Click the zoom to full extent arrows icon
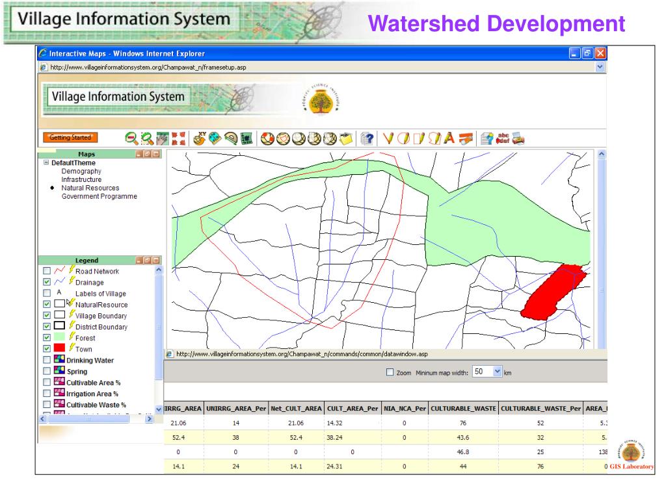666x499 pixels. click(x=178, y=138)
